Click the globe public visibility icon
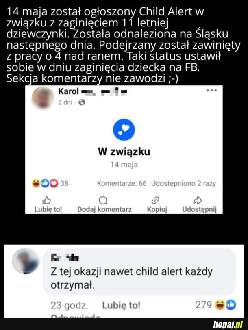 (82, 102)
